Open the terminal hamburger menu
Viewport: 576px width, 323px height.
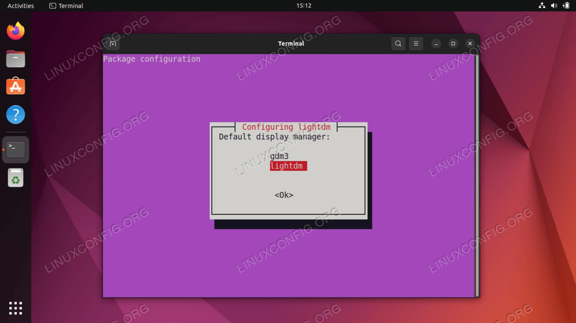pyautogui.click(x=416, y=44)
